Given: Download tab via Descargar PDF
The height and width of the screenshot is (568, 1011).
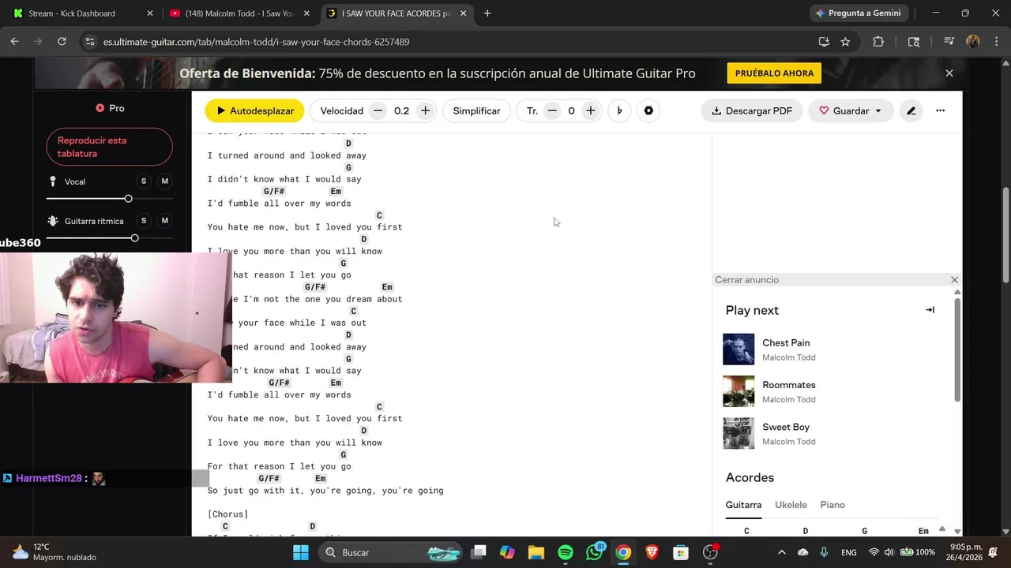Looking at the screenshot, I should pyautogui.click(x=752, y=111).
